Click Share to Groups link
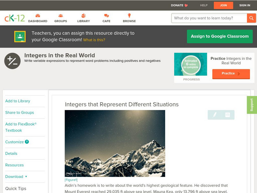This screenshot has height=193, width=257. pyautogui.click(x=20, y=112)
